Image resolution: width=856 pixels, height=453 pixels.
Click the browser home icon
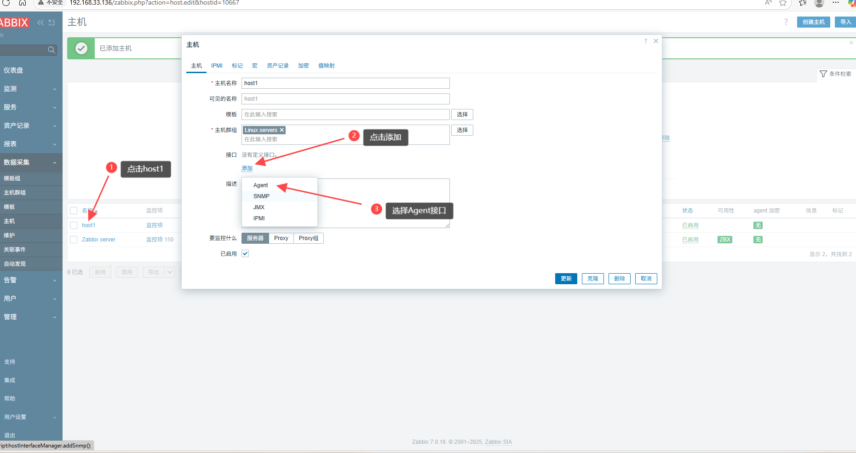[22, 3]
